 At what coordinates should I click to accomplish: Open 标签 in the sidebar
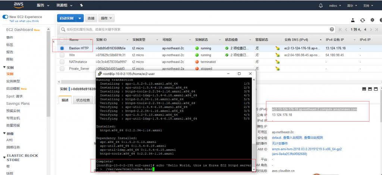point(10,45)
